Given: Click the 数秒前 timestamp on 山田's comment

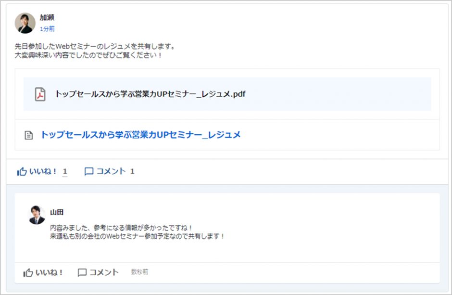Looking at the screenshot, I should pos(139,272).
